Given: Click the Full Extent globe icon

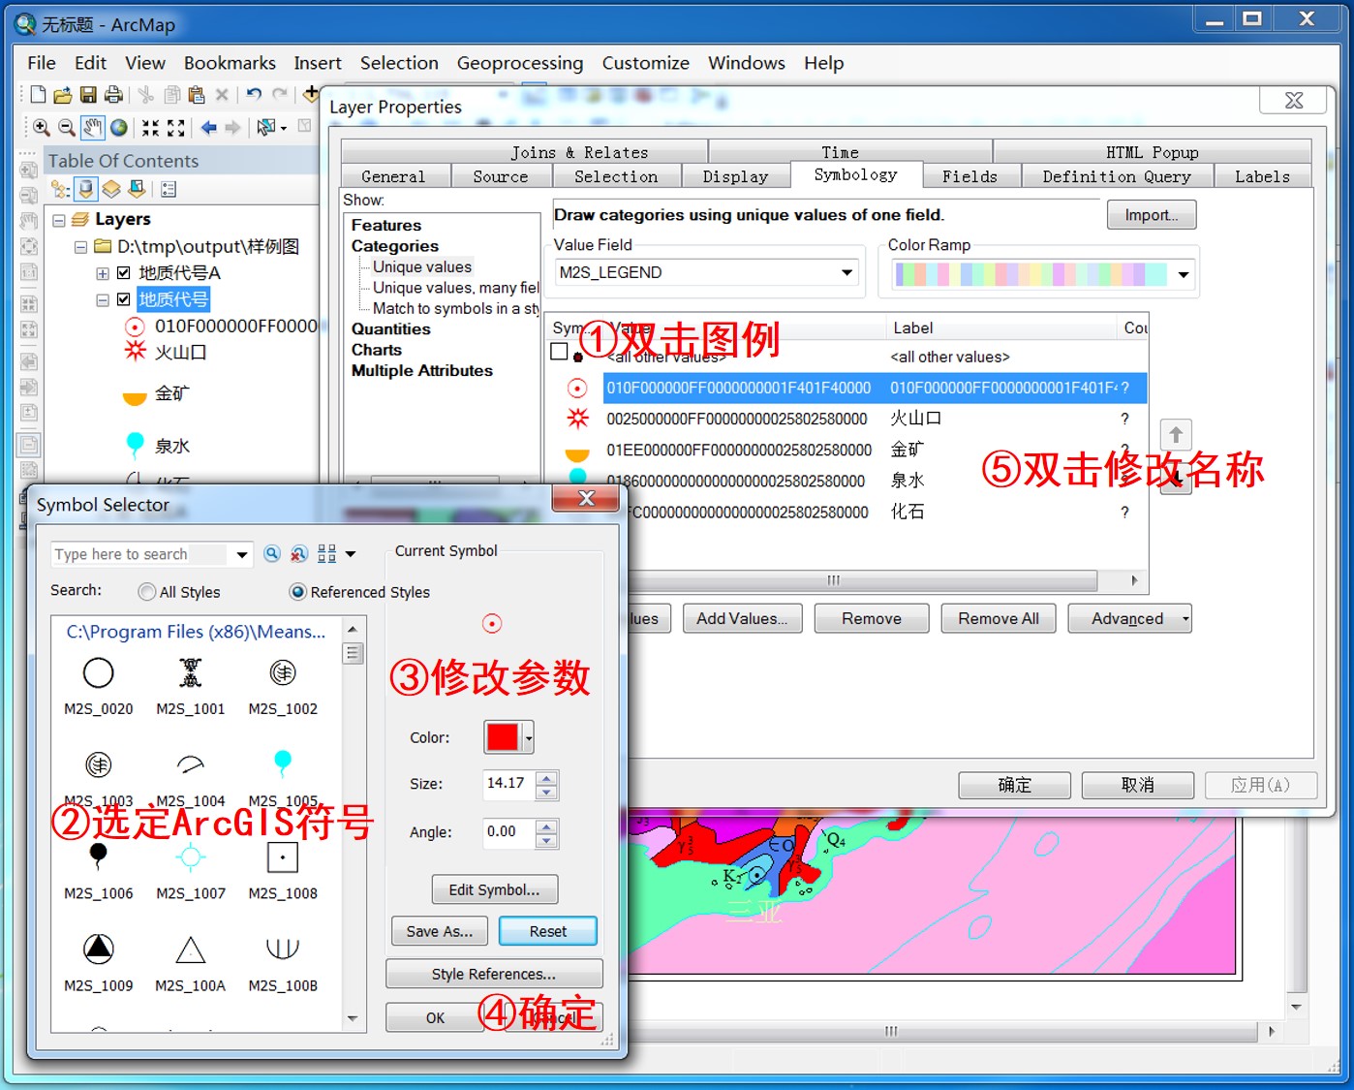Looking at the screenshot, I should [x=119, y=127].
